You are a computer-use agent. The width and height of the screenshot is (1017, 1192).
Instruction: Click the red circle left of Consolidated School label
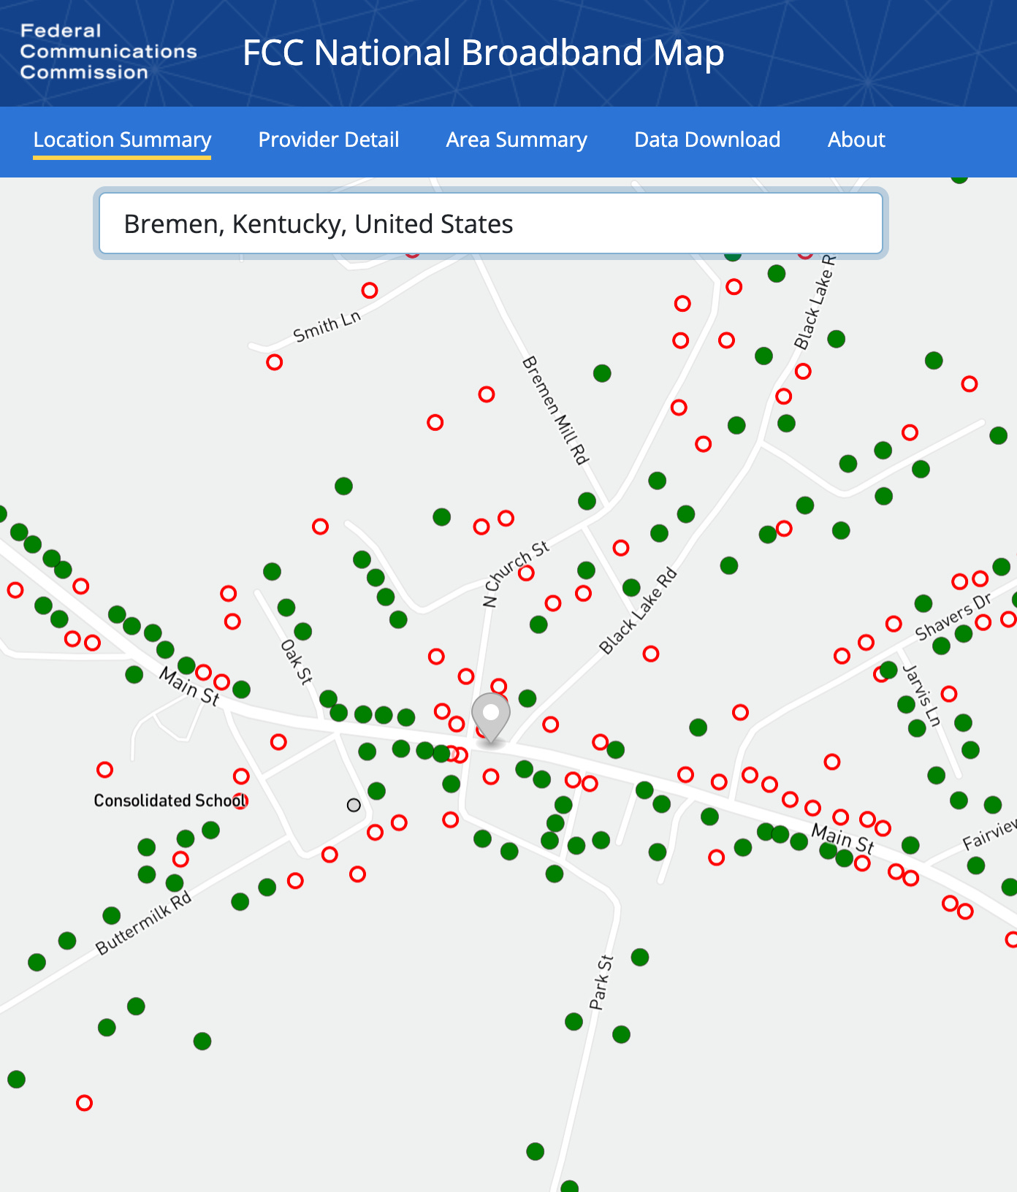[105, 770]
